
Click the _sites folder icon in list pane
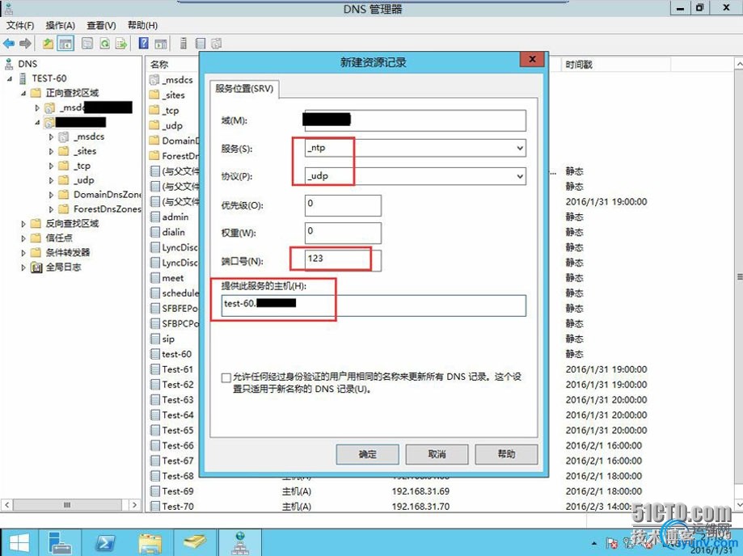click(x=154, y=95)
